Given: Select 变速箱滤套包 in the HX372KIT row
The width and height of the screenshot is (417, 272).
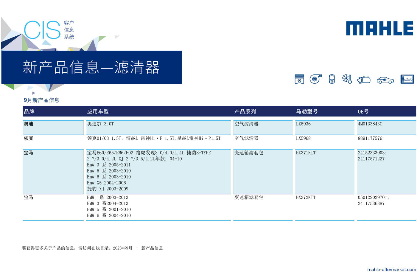Looking at the screenshot, I should click(249, 198).
